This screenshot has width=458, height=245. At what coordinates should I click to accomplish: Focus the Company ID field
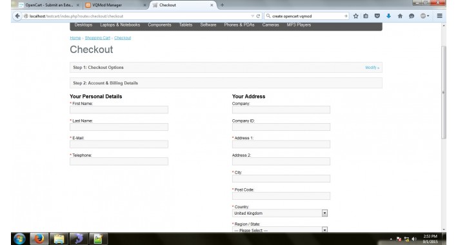pyautogui.click(x=281, y=127)
